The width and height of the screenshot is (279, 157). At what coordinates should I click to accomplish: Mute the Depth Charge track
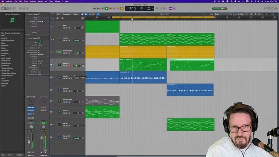[x=64, y=53]
